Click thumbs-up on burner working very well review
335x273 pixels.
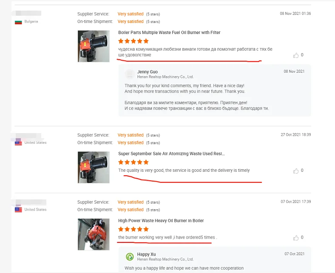[296, 238]
